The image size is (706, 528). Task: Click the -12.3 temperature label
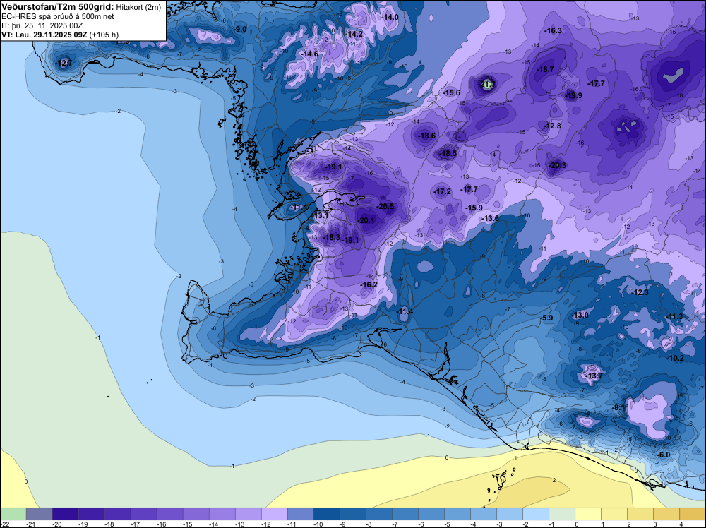click(640, 292)
